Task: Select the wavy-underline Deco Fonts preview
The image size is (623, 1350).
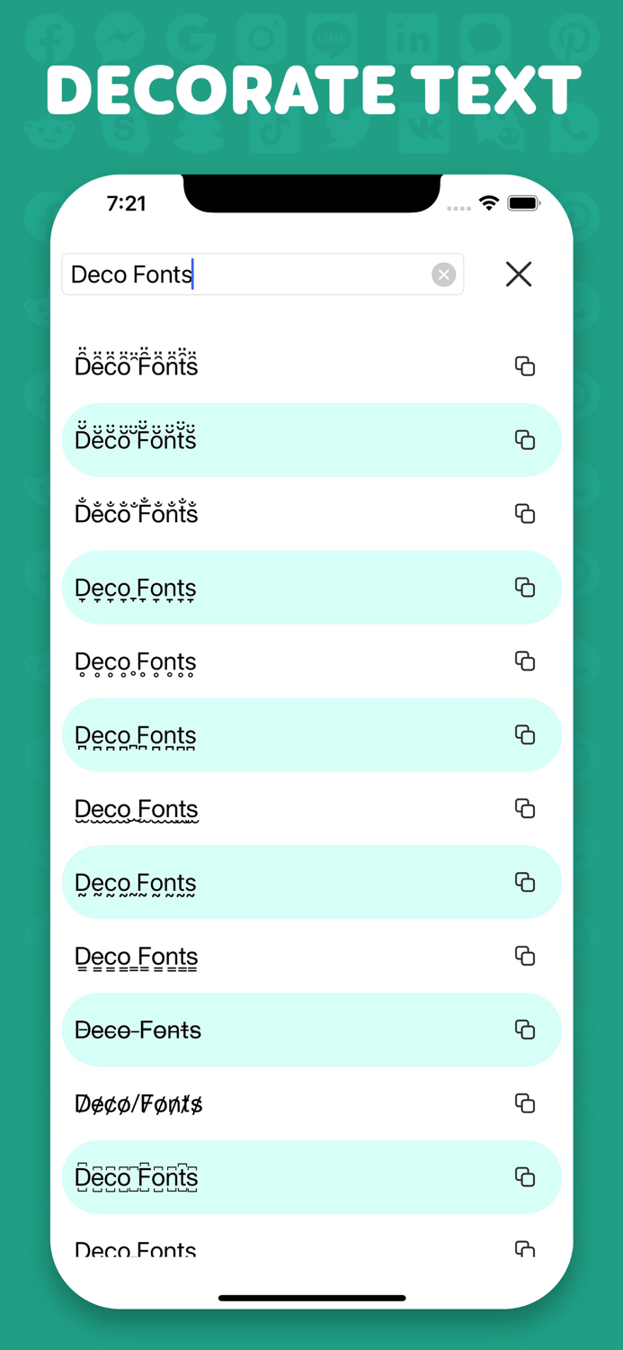Action: (x=136, y=808)
